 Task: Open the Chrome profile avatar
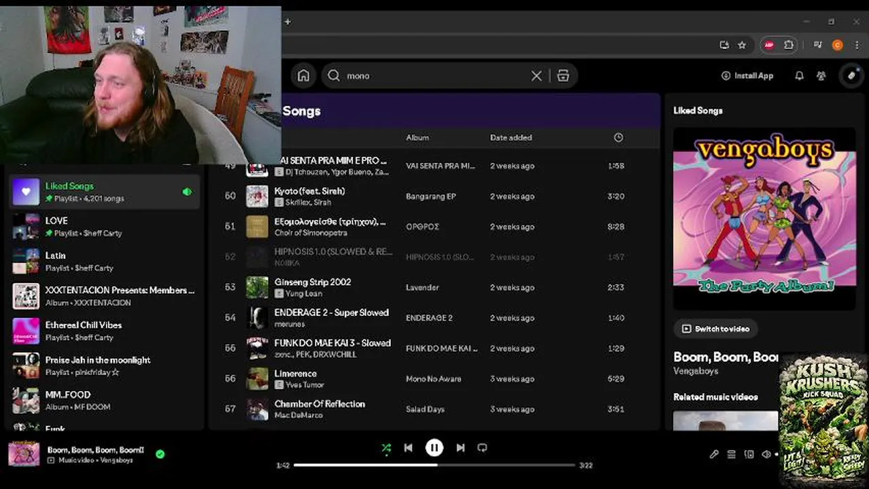pyautogui.click(x=838, y=45)
